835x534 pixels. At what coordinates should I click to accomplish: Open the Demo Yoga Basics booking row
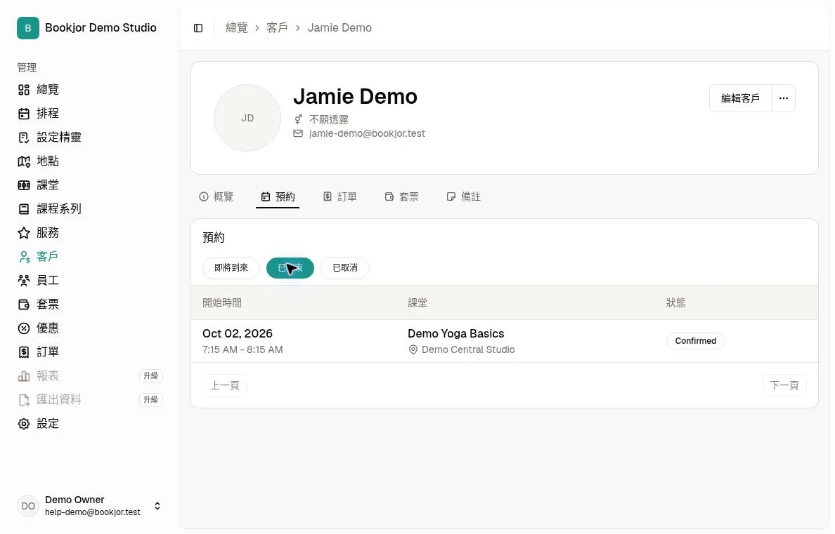504,341
